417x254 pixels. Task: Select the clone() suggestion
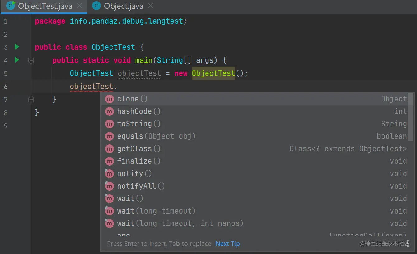click(254, 99)
